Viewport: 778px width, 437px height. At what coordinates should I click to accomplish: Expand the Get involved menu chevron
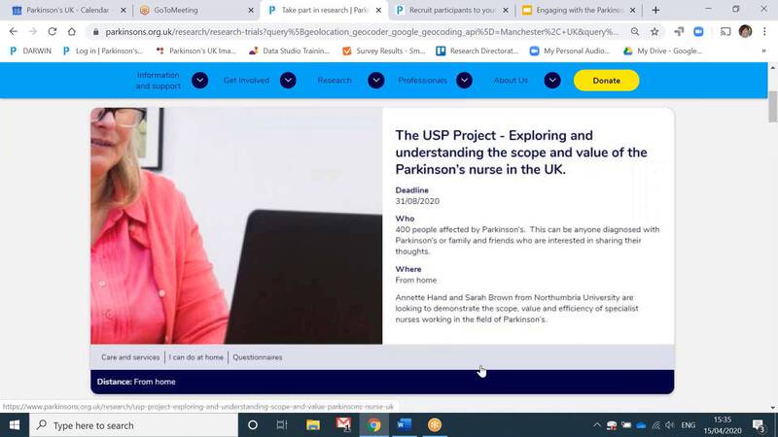point(288,81)
